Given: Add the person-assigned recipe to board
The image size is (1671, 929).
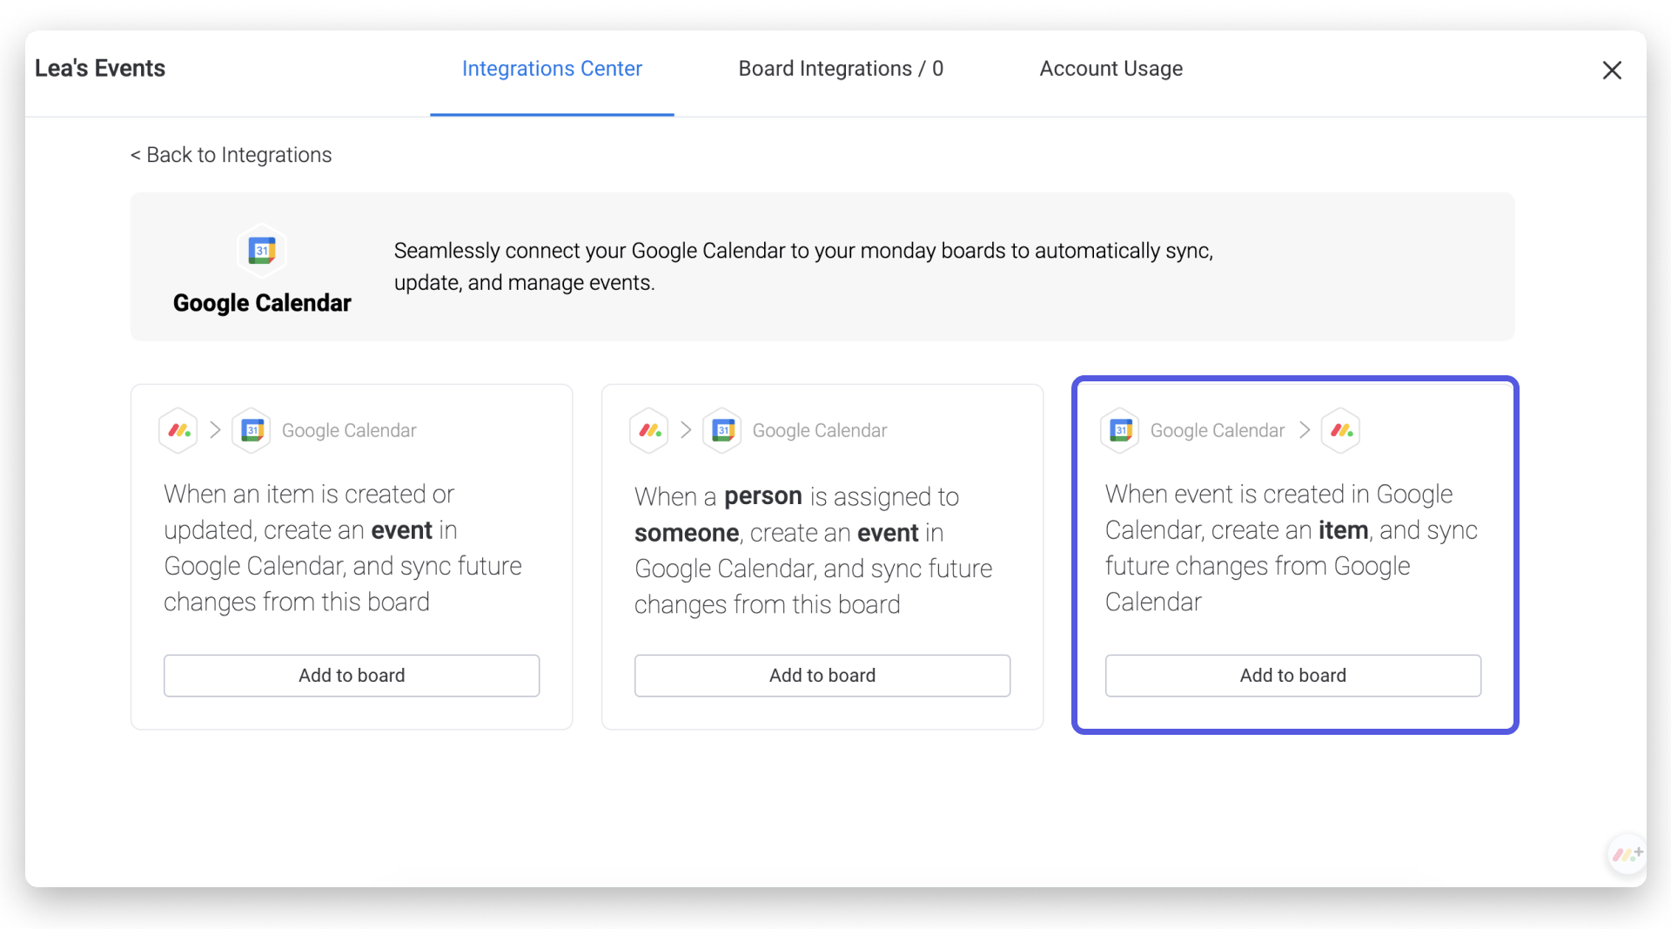Looking at the screenshot, I should tap(822, 676).
